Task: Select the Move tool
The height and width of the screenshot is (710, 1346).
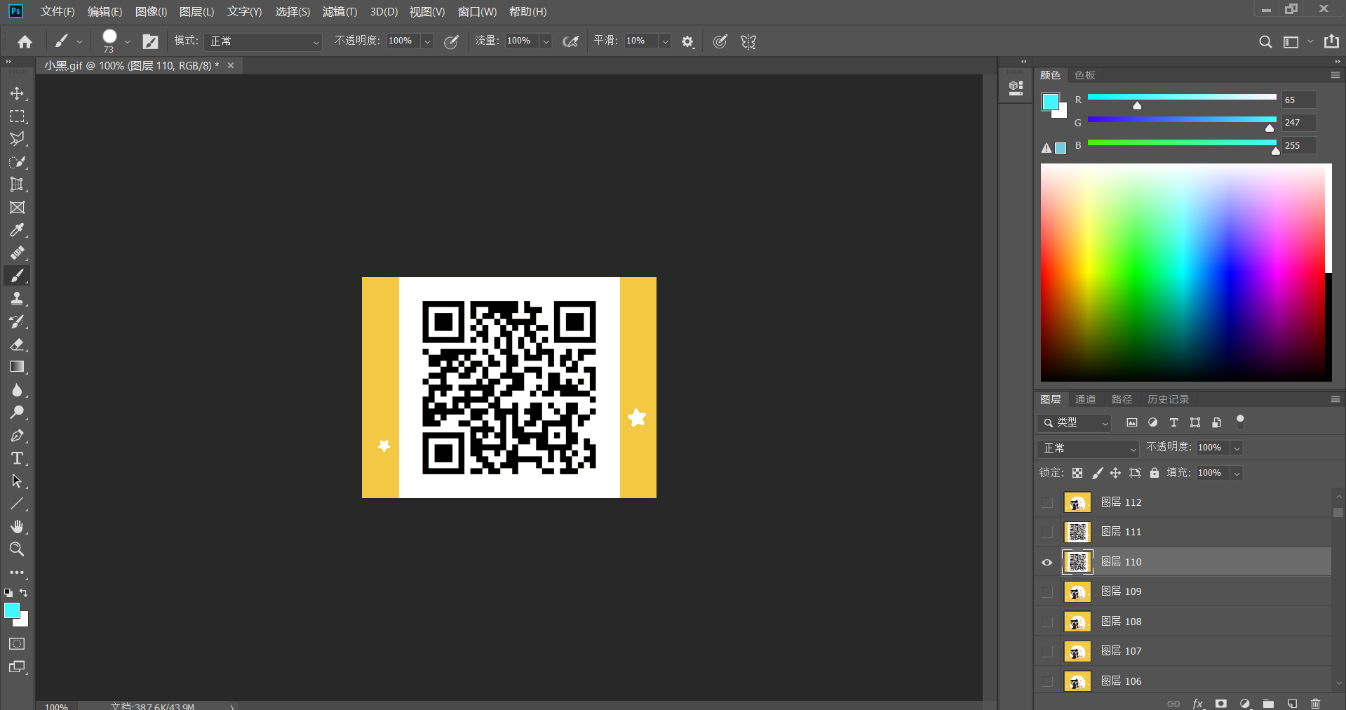Action: coord(17,93)
